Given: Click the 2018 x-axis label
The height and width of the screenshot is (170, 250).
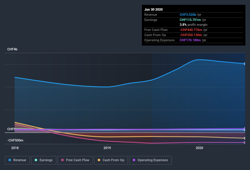Looking at the screenshot, I should [15, 148].
